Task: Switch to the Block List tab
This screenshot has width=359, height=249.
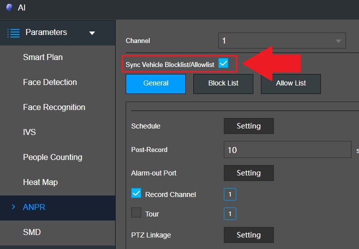Action: [223, 83]
